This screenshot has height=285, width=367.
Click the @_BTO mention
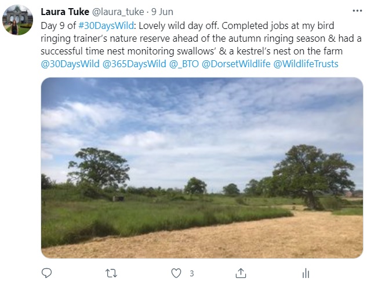[183, 64]
